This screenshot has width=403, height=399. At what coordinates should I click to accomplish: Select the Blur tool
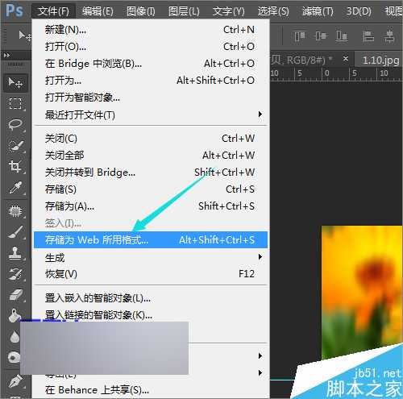[14, 336]
